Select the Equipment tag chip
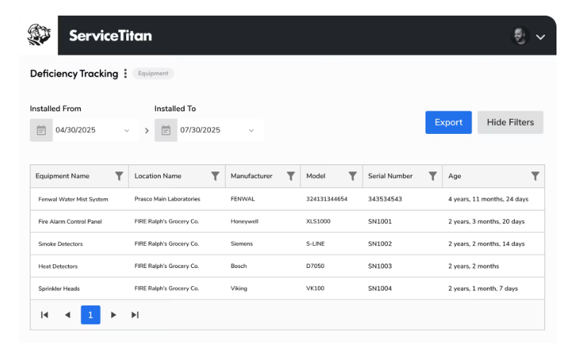This screenshot has height=343, width=565. click(153, 73)
